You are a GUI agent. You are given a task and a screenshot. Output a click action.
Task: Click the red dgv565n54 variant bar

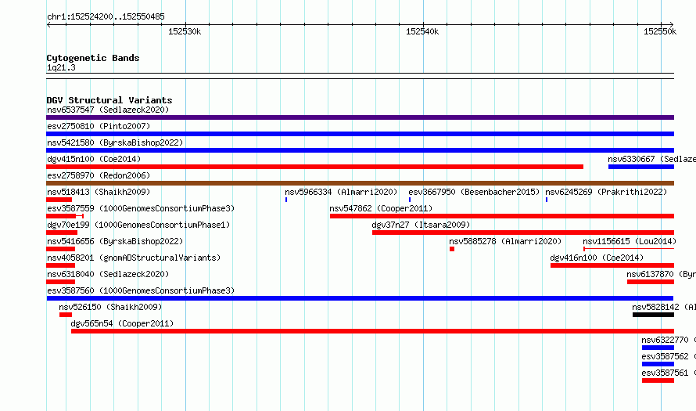(372, 331)
